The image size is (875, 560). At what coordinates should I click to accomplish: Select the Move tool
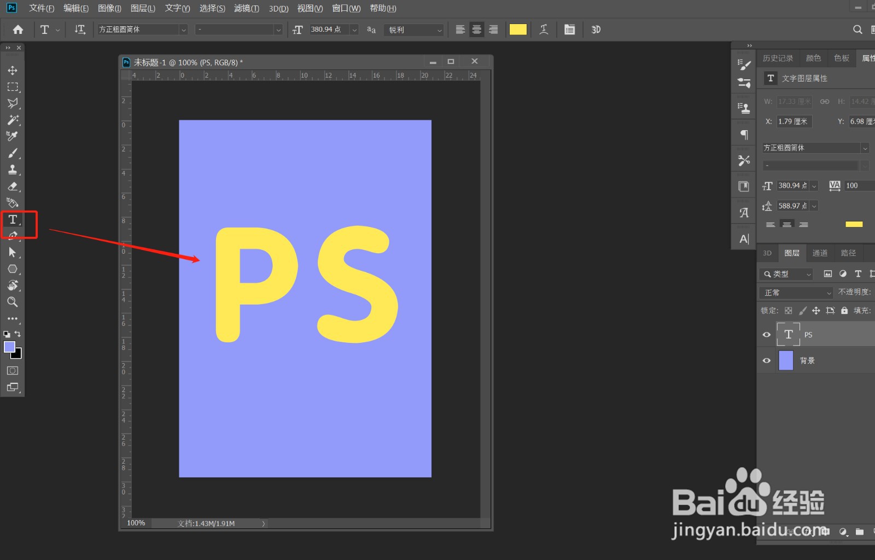tap(12, 70)
